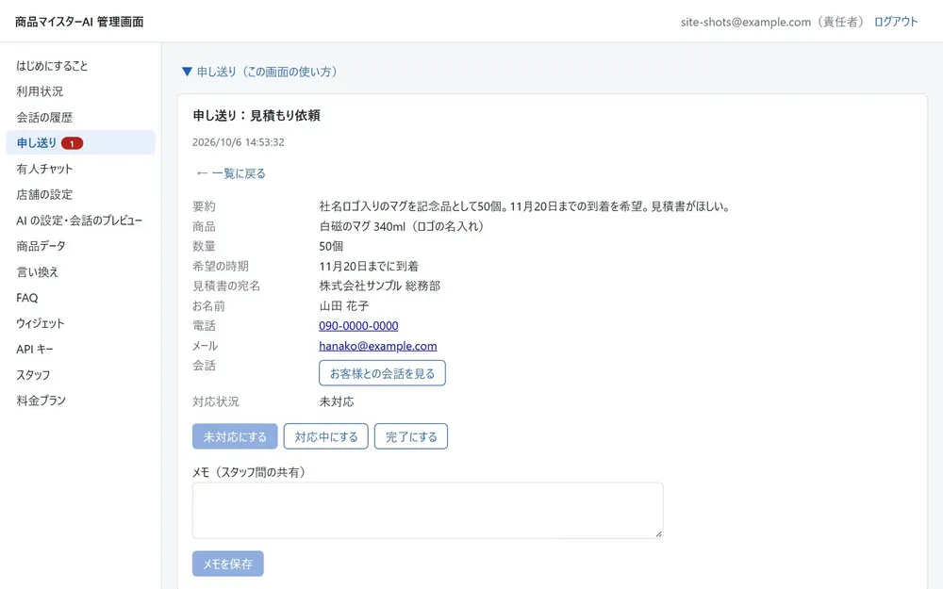Go to 言い換え page
Image resolution: width=943 pixels, height=589 pixels.
coord(38,271)
